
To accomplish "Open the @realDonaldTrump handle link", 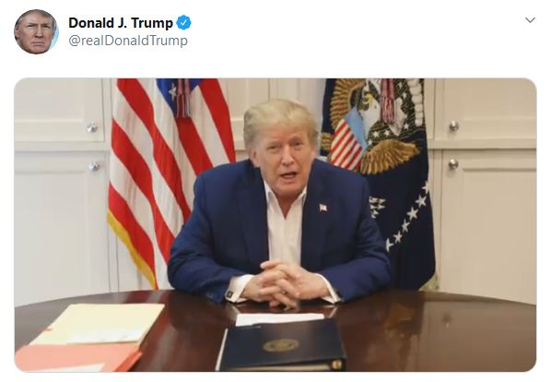I will [x=128, y=41].
